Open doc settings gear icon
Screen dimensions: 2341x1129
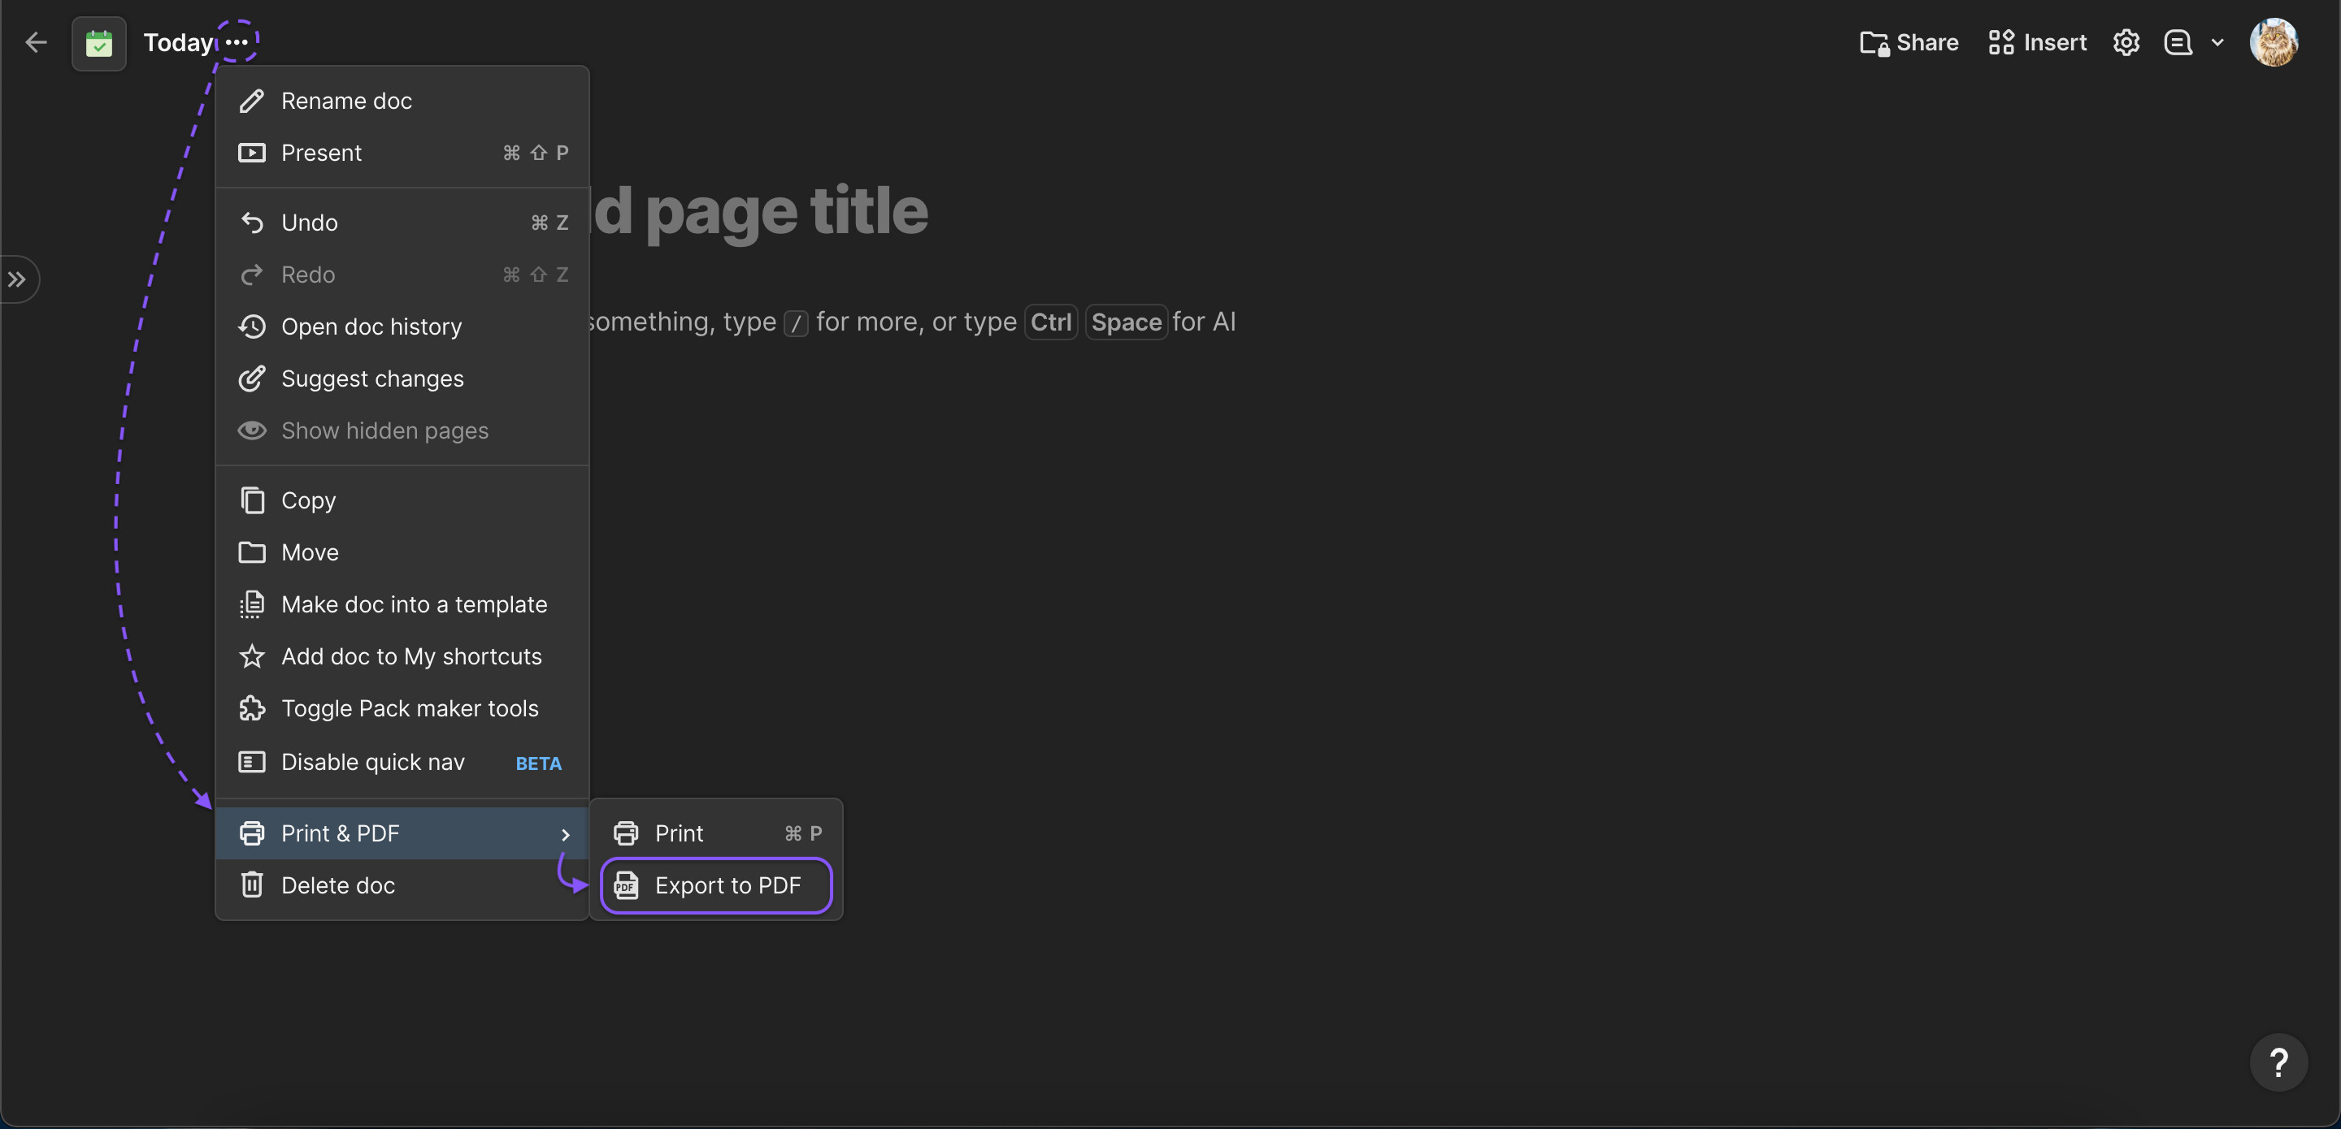coord(2126,41)
